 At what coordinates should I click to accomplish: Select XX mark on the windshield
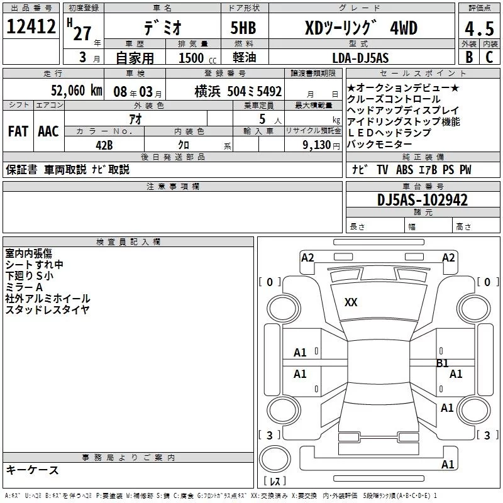tap(351, 302)
